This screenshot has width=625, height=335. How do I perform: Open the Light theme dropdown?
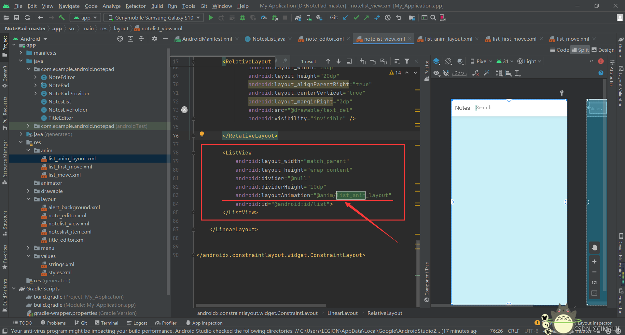(x=529, y=61)
